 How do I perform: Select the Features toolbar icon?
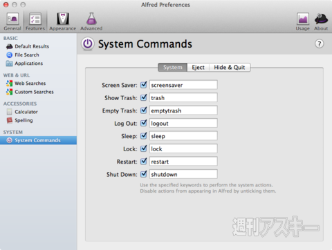pos(35,21)
